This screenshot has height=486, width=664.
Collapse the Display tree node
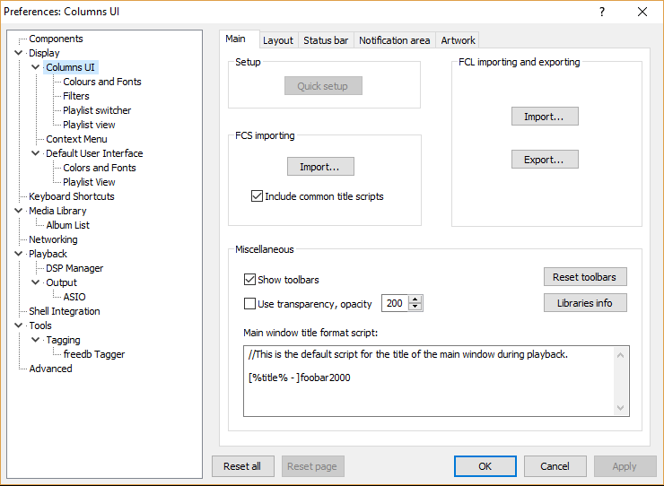point(19,53)
